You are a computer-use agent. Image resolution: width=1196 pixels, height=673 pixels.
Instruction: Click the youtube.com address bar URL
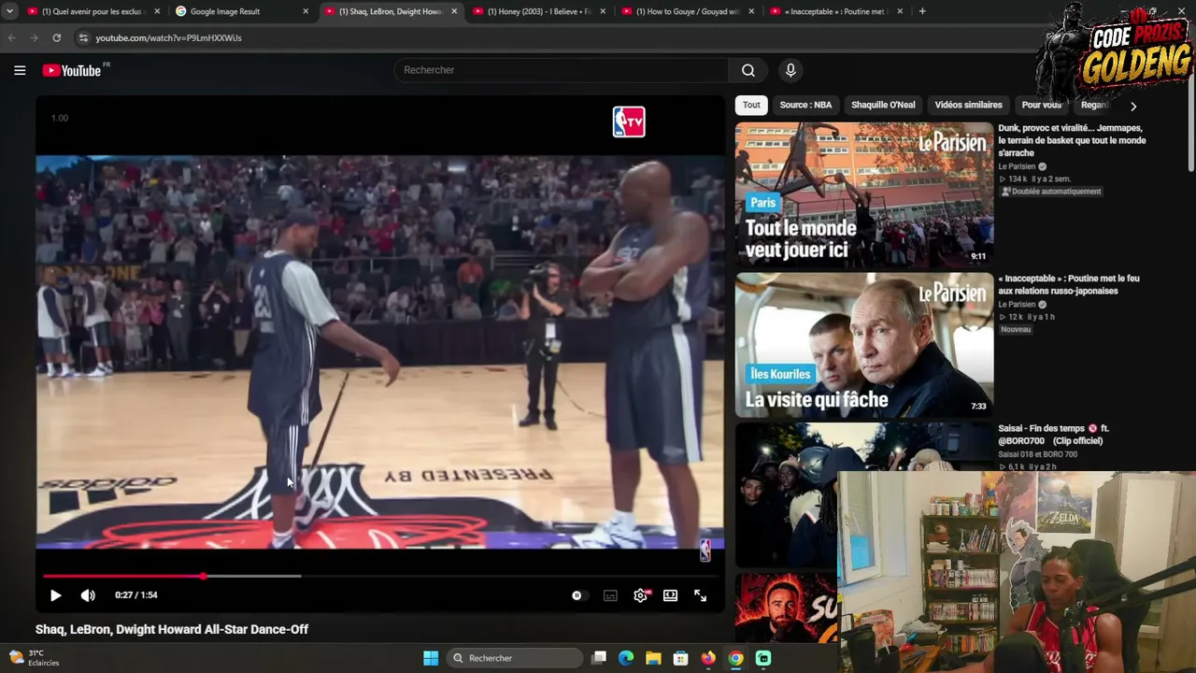168,38
